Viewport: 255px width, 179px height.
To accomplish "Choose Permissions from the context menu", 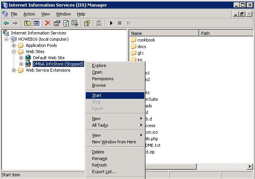I will coord(115,79).
